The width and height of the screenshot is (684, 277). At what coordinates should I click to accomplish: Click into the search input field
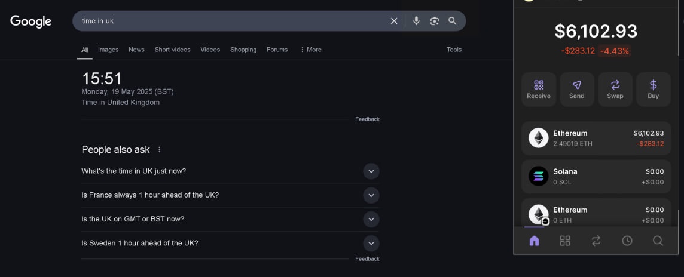227,21
